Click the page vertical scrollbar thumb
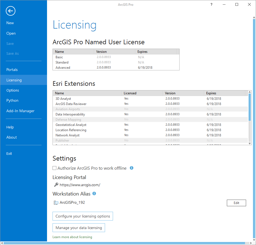The width and height of the screenshot is (256, 245). pos(254,128)
